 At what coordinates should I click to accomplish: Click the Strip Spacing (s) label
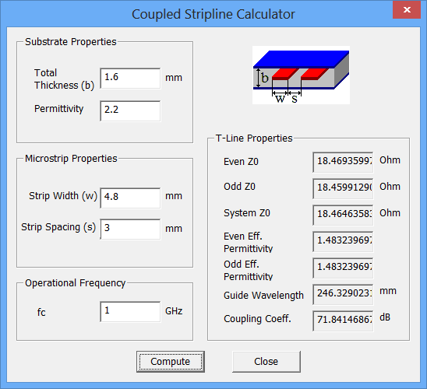coord(58,227)
